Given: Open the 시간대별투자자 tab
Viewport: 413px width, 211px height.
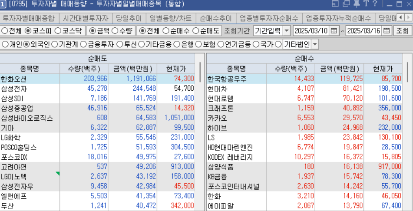Looking at the screenshot, I should (86, 18).
